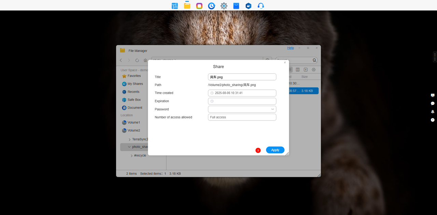Open the blue shopping bag App Center icon
437x215 pixels.
pos(236,6)
